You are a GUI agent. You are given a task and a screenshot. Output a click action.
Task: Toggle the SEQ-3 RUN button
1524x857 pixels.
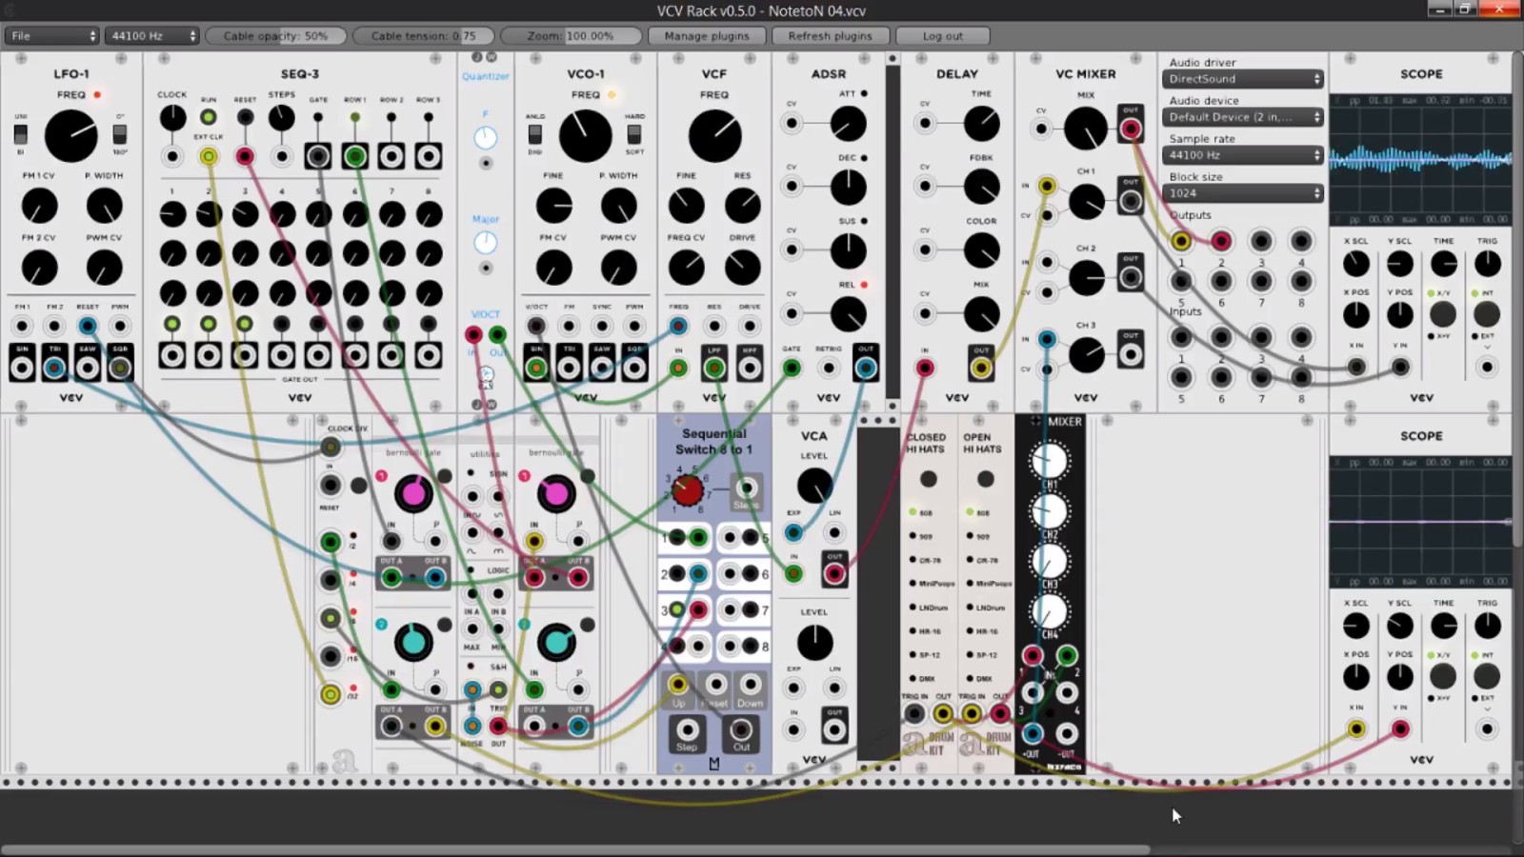click(209, 117)
